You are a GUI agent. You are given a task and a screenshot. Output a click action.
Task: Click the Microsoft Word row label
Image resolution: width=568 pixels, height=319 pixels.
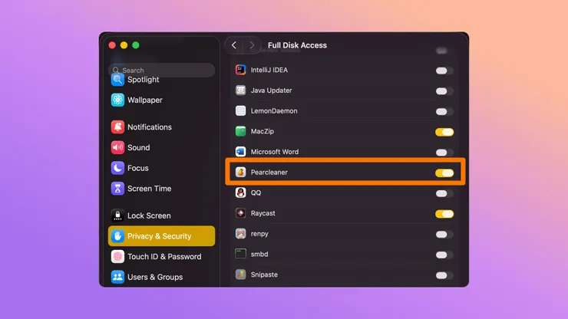pyautogui.click(x=275, y=152)
